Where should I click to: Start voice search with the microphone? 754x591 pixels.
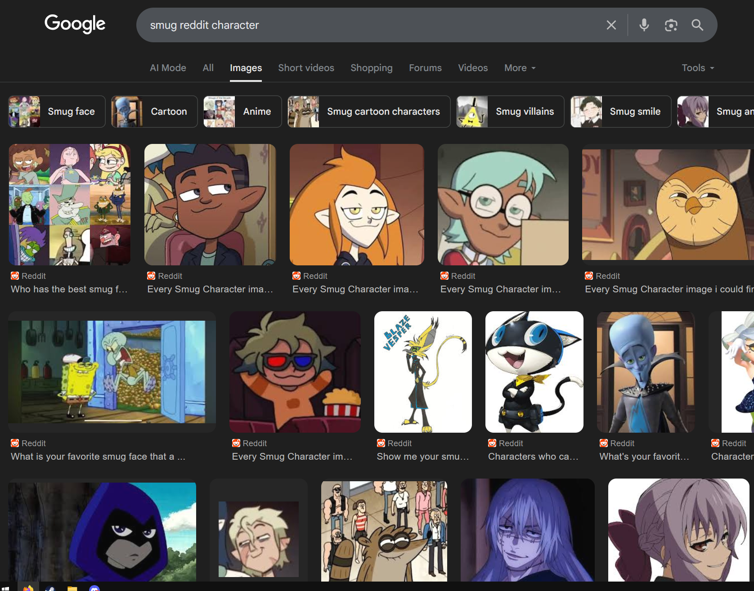[644, 25]
